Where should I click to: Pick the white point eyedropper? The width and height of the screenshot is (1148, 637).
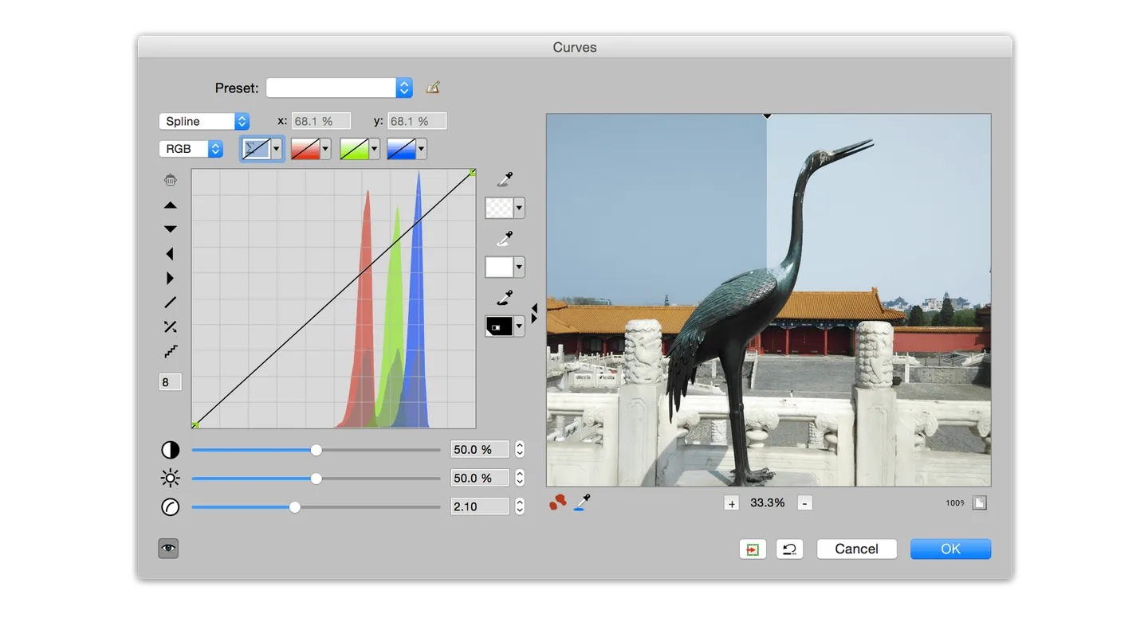504,238
